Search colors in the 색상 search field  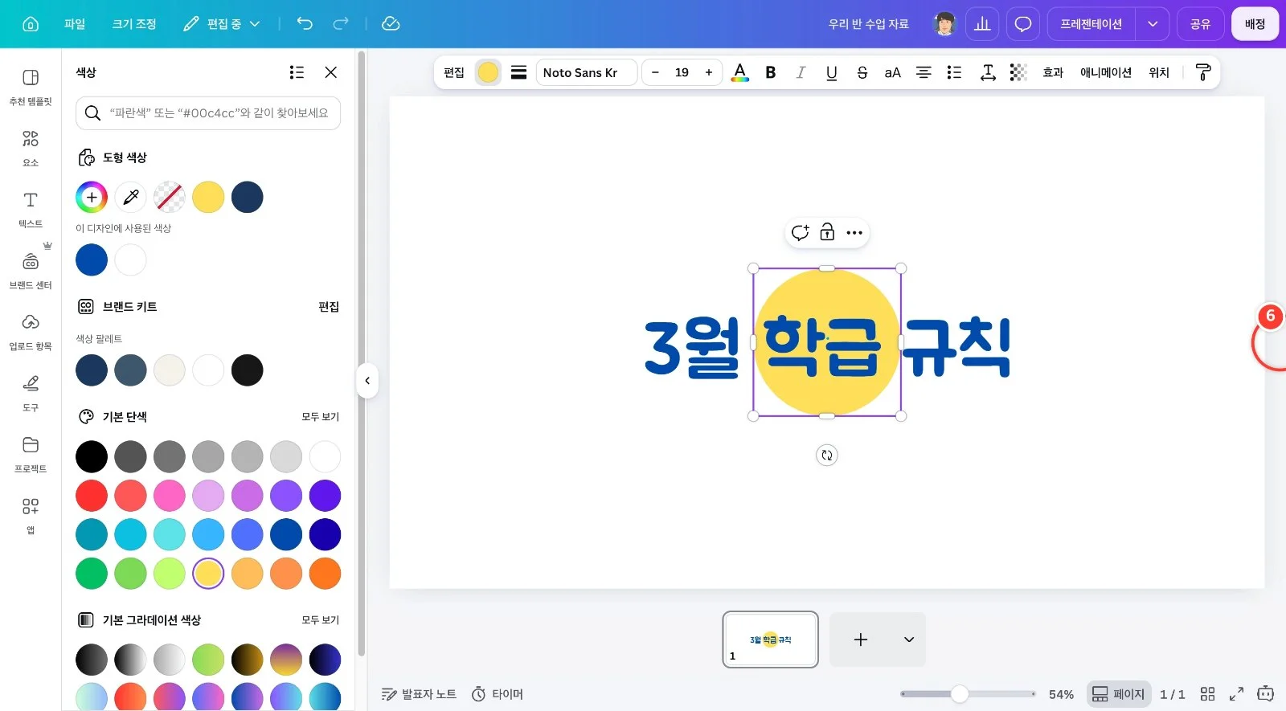208,113
